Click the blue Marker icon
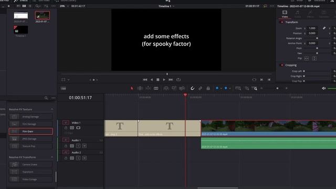The width and height of the screenshot is (336, 189). (226, 88)
